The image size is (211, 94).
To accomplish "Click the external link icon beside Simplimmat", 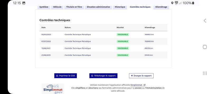I will (145, 85).
